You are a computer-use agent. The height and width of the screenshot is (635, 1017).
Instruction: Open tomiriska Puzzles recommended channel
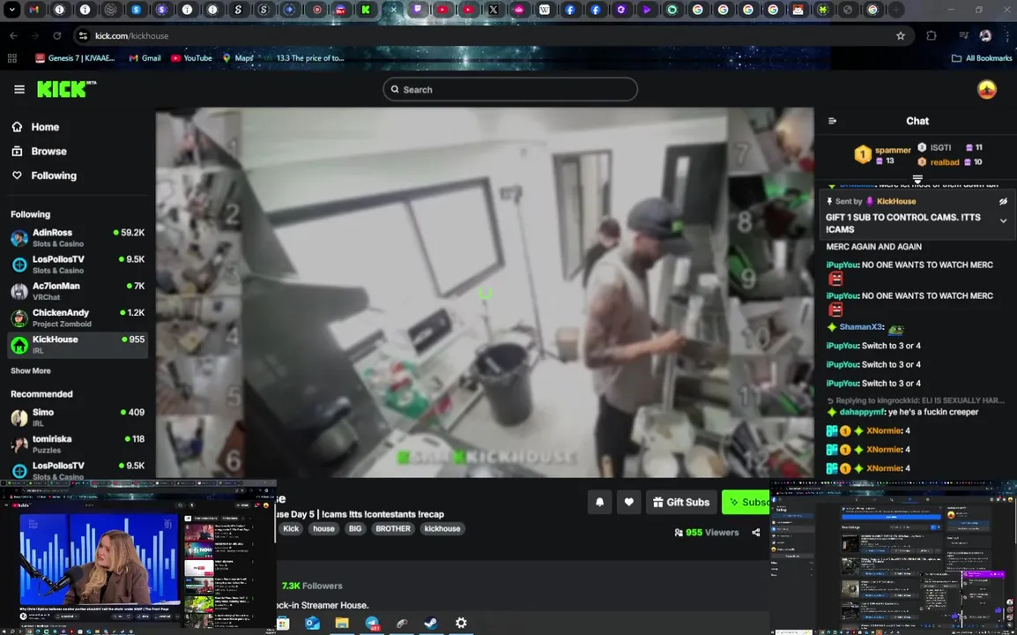[78, 444]
